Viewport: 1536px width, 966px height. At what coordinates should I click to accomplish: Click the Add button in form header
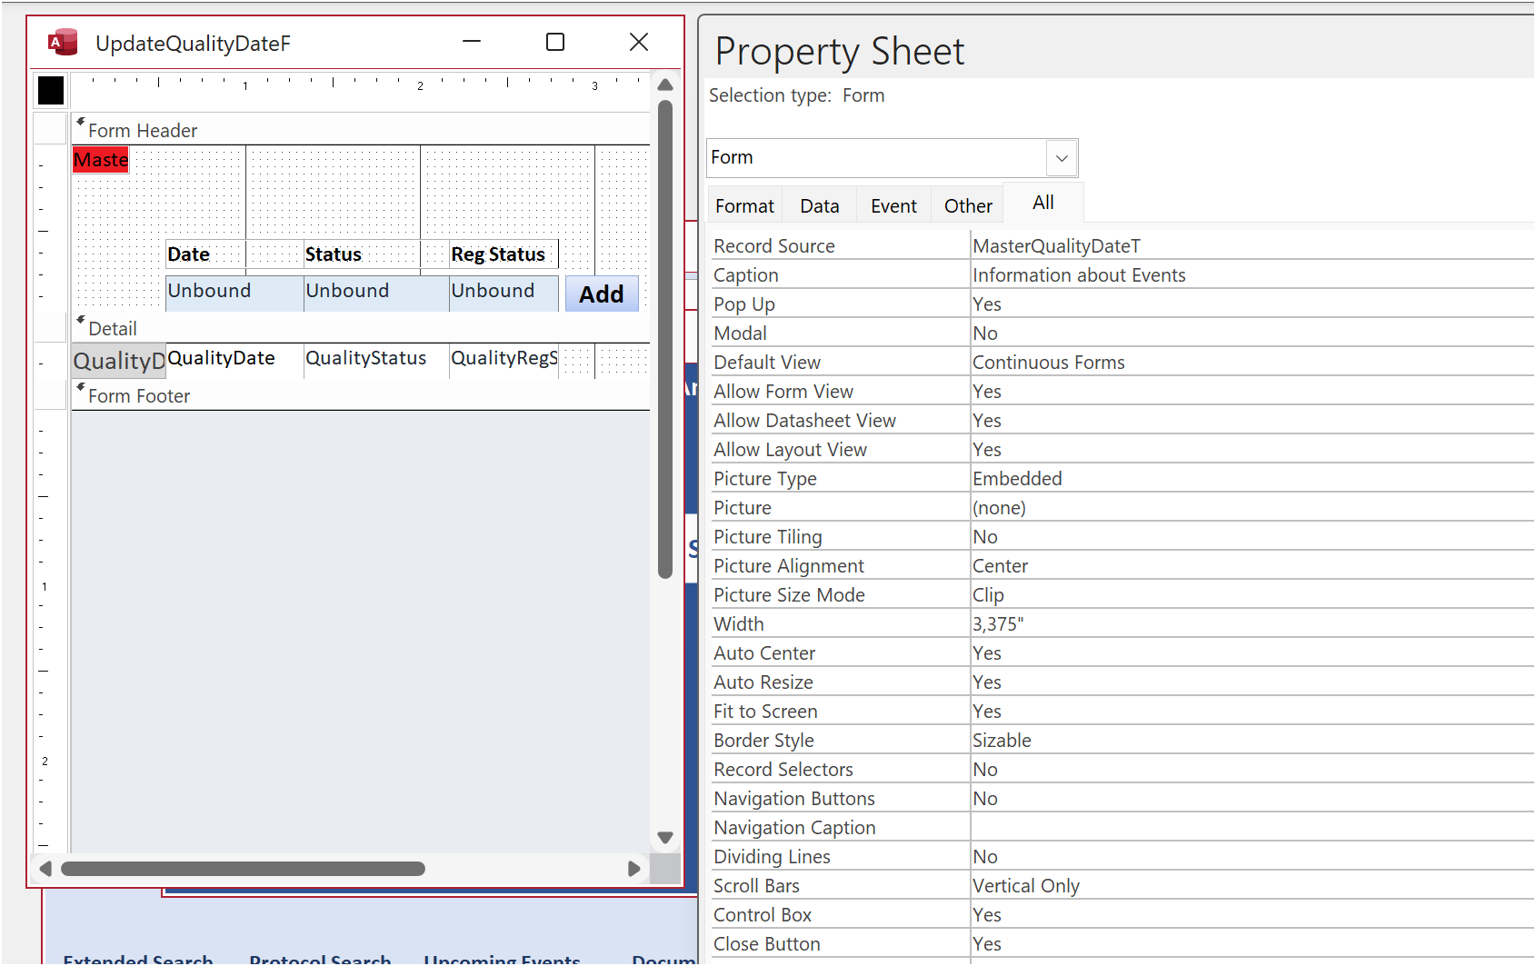(602, 294)
